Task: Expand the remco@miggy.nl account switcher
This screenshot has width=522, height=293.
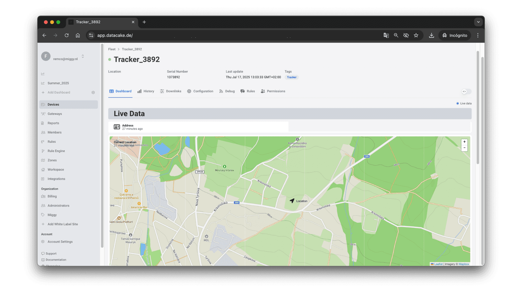Action: click(83, 56)
